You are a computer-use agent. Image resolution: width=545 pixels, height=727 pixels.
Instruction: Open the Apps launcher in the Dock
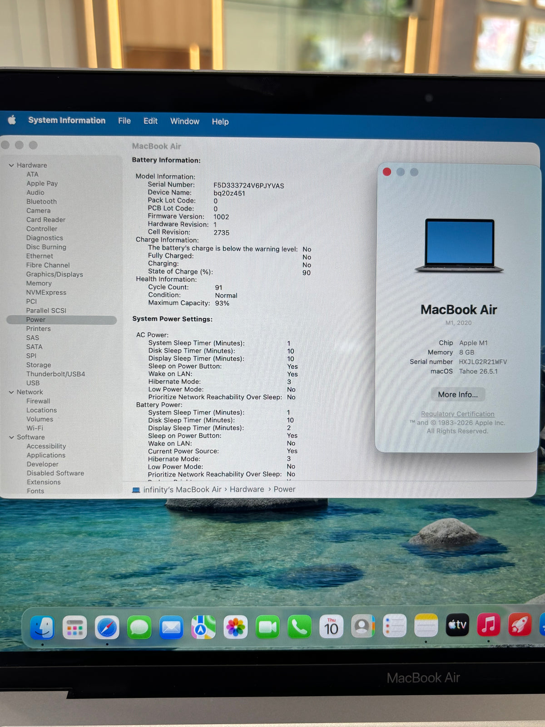click(x=74, y=627)
